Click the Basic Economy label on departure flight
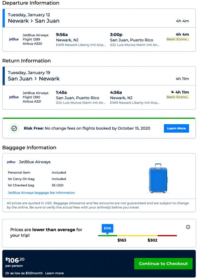Image resolution: width=197 pixels, height=278 pixels. pos(178,39)
